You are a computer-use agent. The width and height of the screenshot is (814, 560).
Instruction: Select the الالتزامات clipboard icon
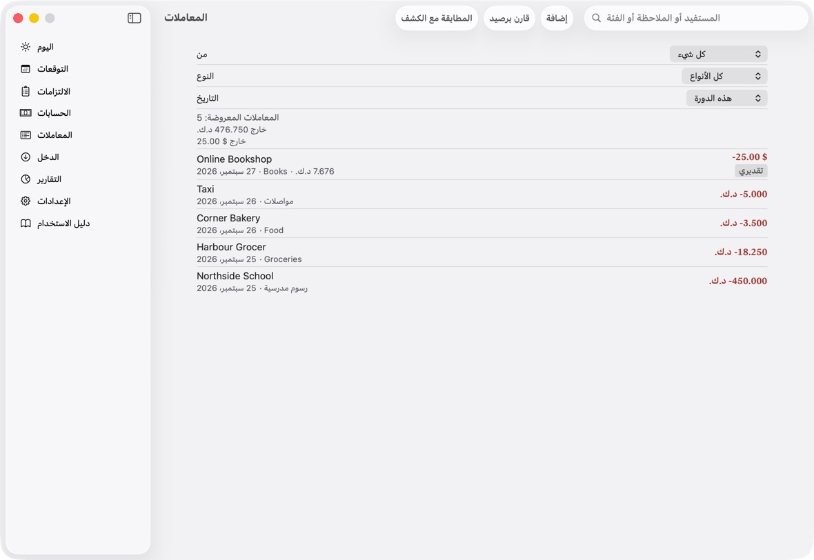pyautogui.click(x=26, y=91)
